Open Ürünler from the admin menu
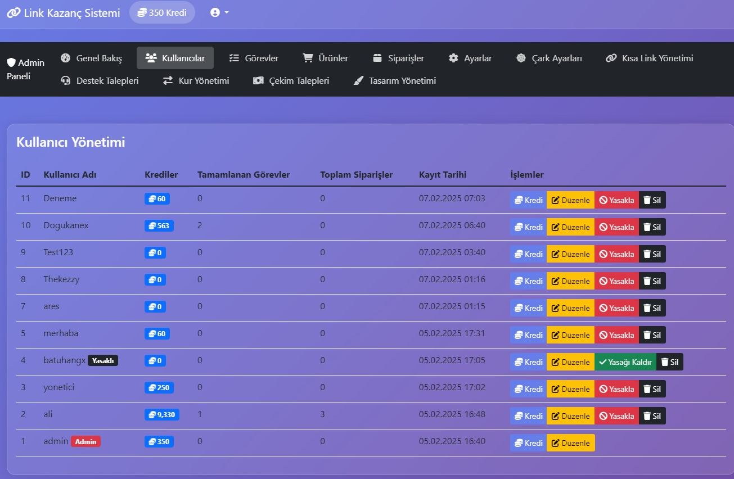Screen dimensions: 734x479 [x=326, y=58]
